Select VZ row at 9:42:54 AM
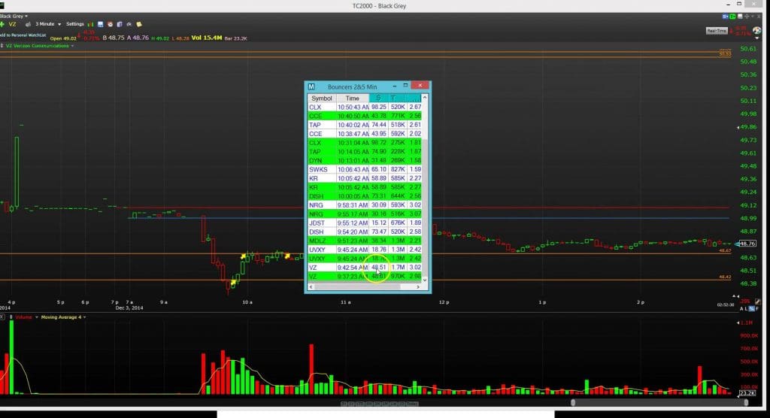770x418 pixels. (365, 268)
